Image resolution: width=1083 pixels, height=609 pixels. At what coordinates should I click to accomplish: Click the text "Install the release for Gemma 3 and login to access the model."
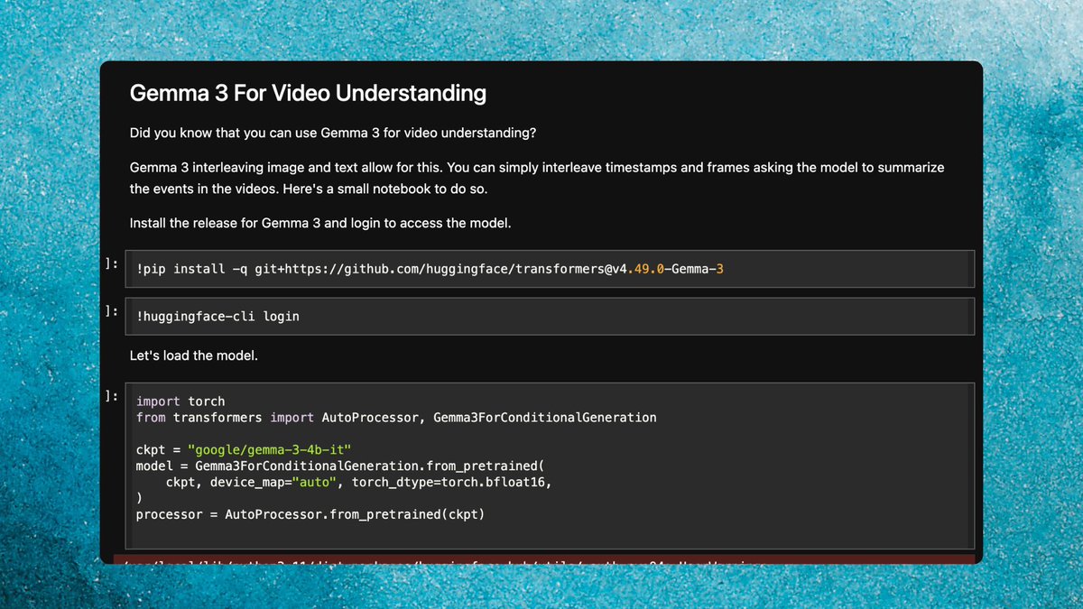coord(320,223)
